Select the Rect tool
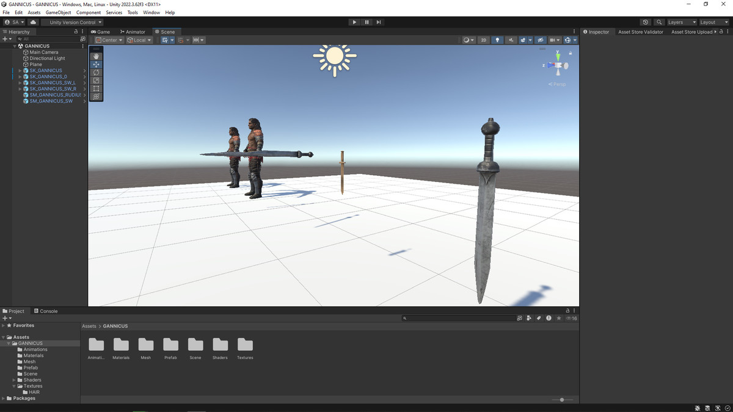 [96, 89]
